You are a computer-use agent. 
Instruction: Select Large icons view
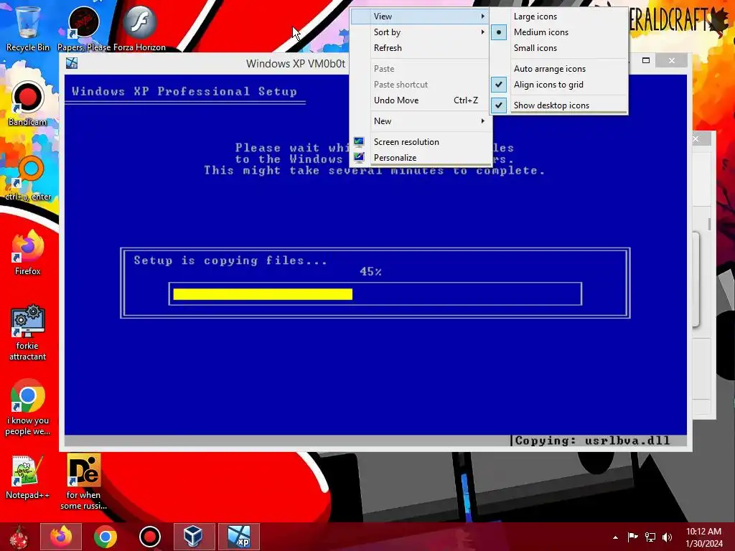(558, 17)
